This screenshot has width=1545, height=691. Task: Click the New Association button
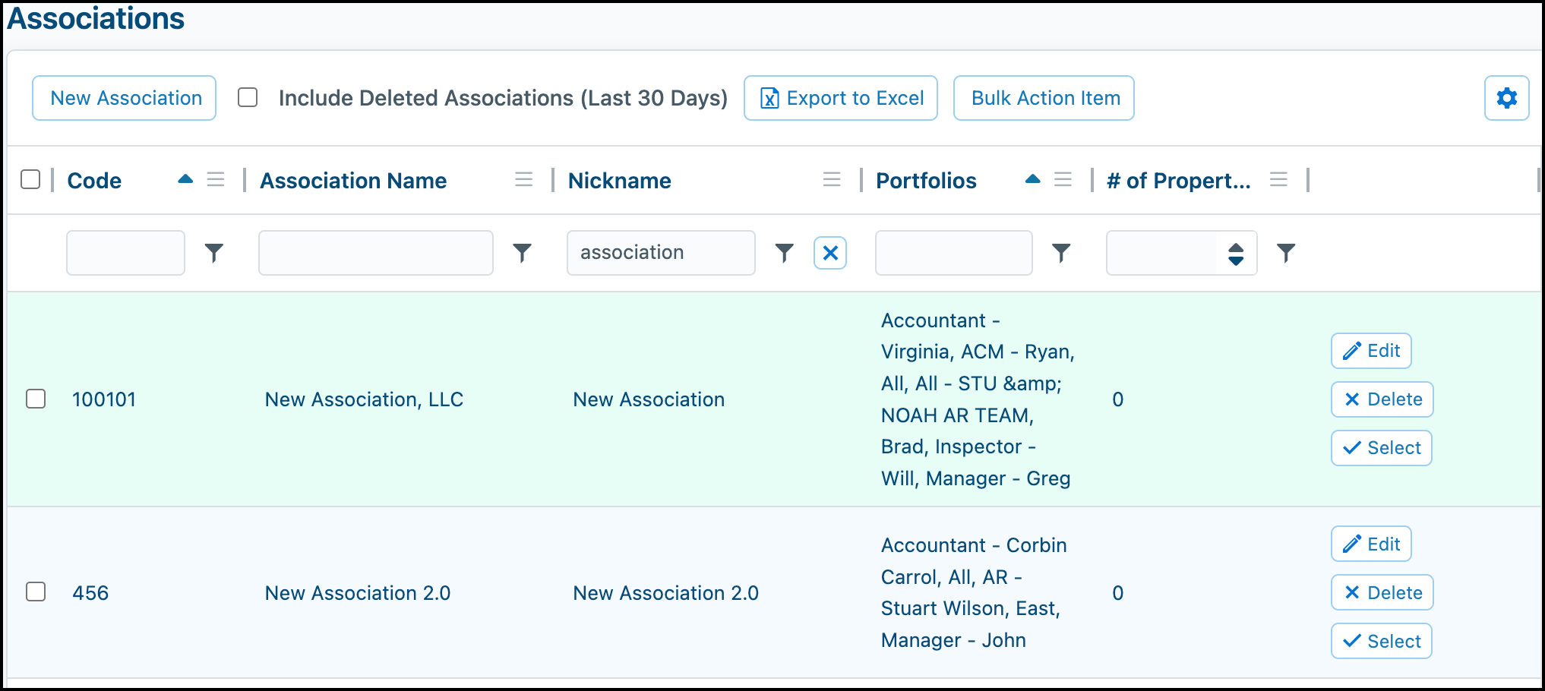coord(125,98)
